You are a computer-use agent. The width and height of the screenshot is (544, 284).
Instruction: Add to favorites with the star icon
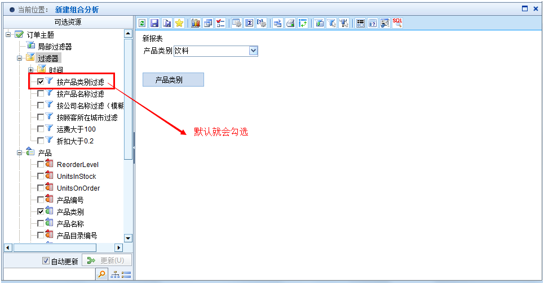pyautogui.click(x=179, y=23)
